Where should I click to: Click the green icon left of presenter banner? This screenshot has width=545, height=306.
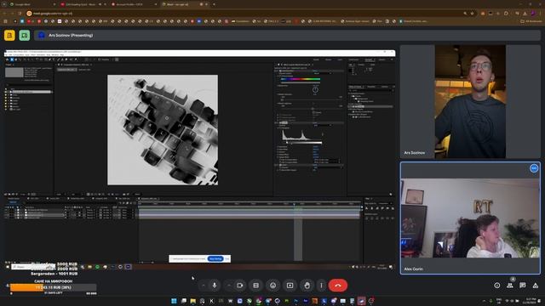point(25,35)
